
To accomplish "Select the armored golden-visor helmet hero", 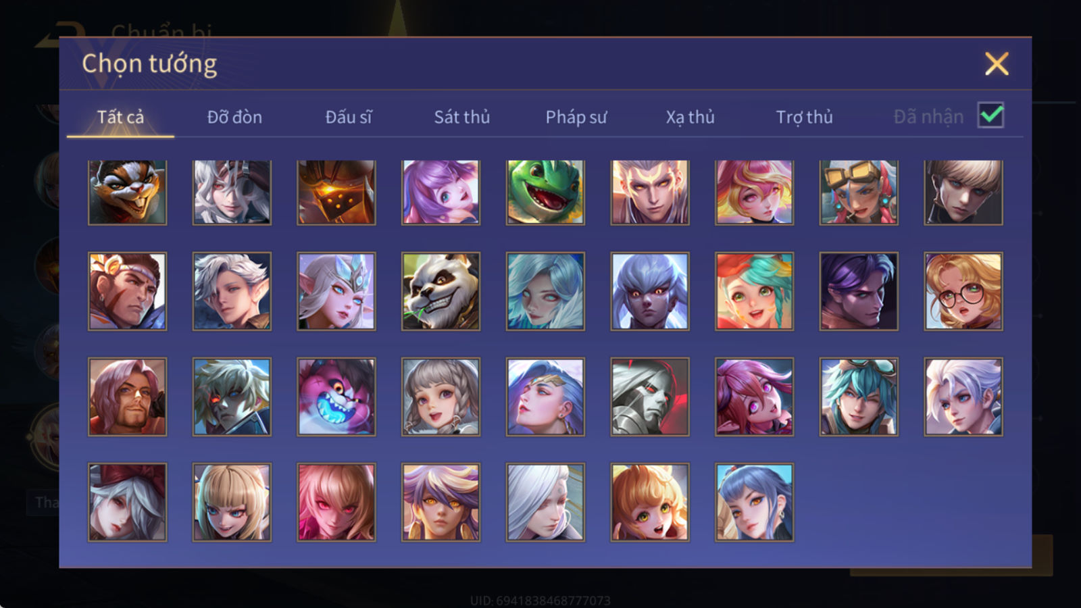I will point(336,192).
